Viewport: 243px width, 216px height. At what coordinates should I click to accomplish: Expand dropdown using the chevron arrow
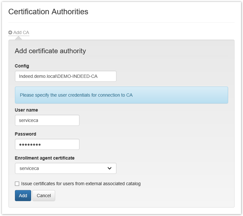pyautogui.click(x=109, y=168)
